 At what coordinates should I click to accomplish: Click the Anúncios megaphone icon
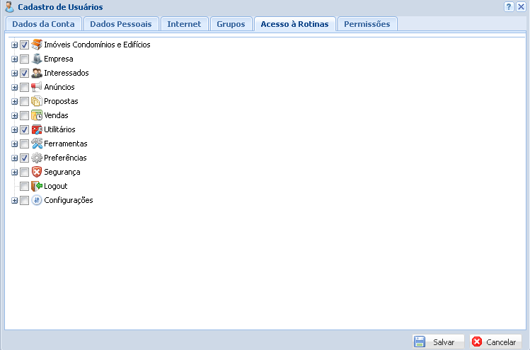[37, 87]
